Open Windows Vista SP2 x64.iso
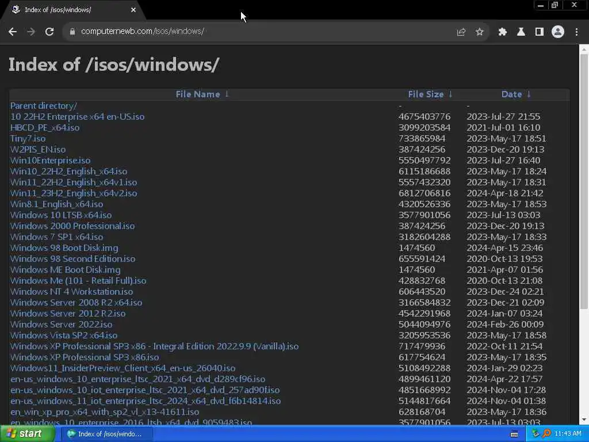This screenshot has height=442, width=589. (x=64, y=335)
